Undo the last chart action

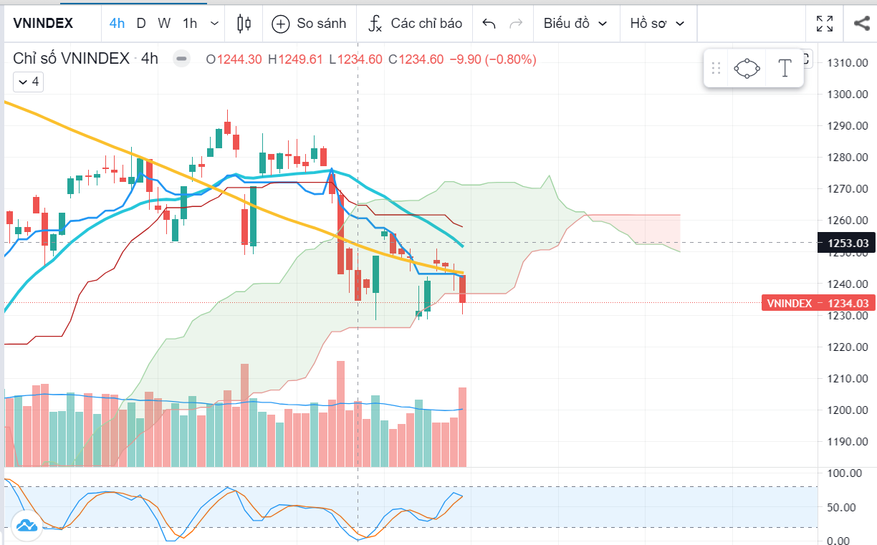489,24
